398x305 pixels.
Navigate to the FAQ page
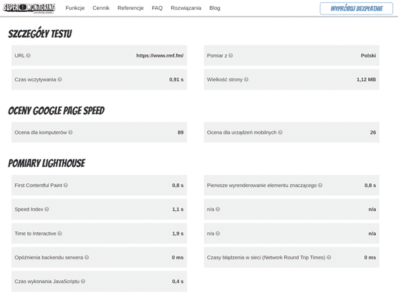(157, 8)
